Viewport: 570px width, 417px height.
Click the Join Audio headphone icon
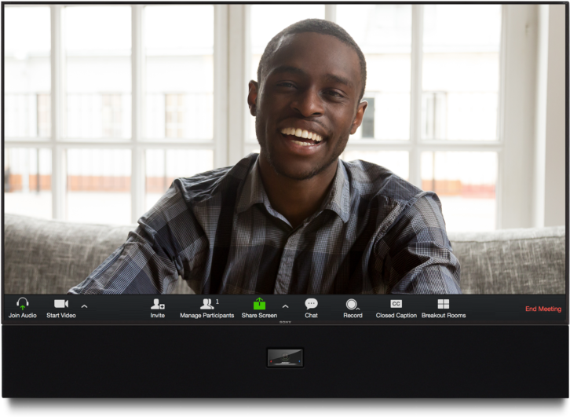point(23,304)
